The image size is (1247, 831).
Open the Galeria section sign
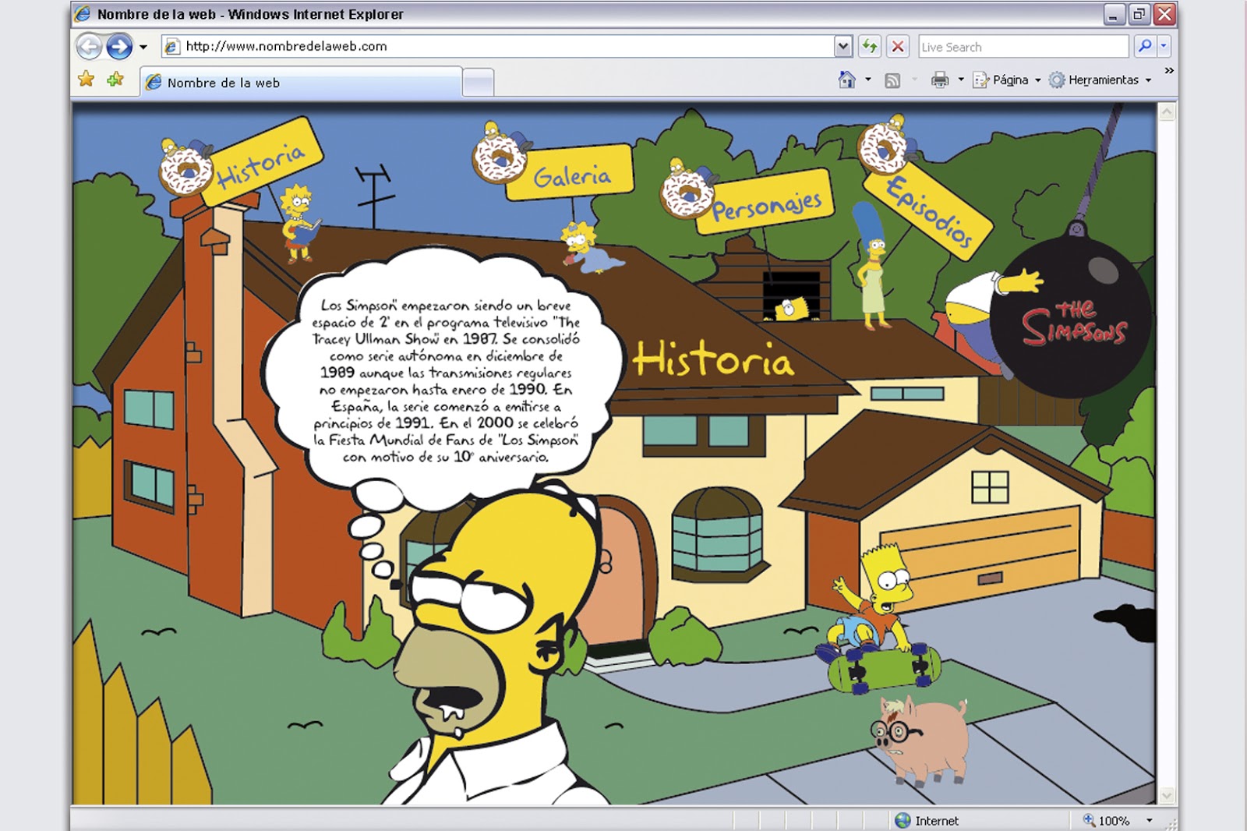tap(573, 179)
